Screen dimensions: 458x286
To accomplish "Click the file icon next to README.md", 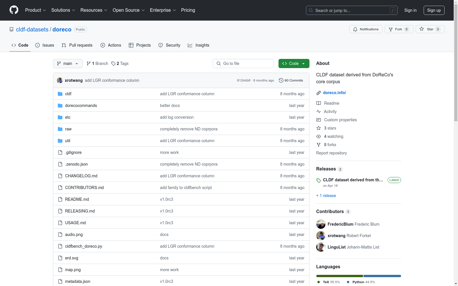I will [60, 199].
